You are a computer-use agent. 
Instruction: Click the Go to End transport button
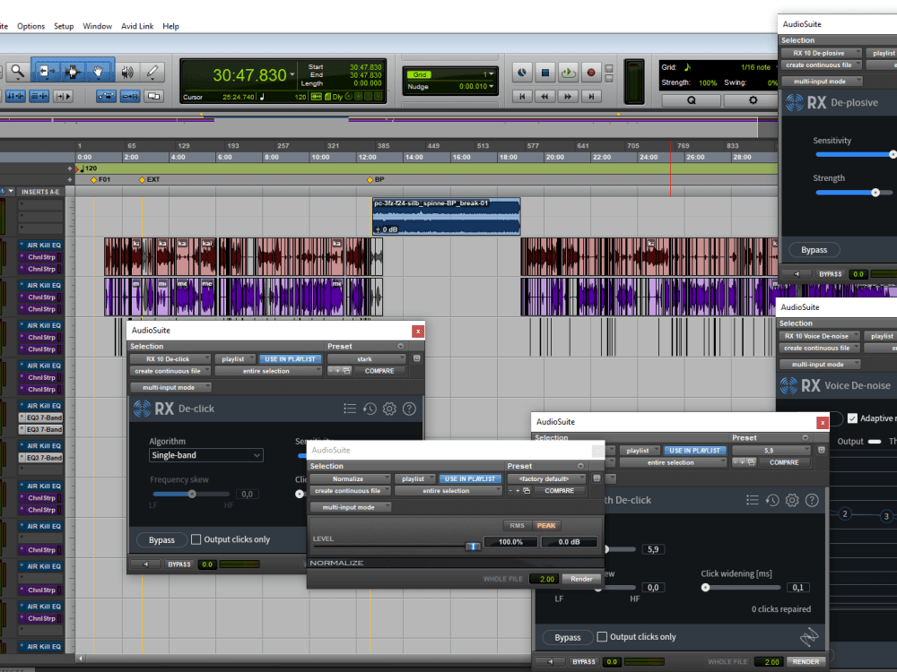[591, 97]
